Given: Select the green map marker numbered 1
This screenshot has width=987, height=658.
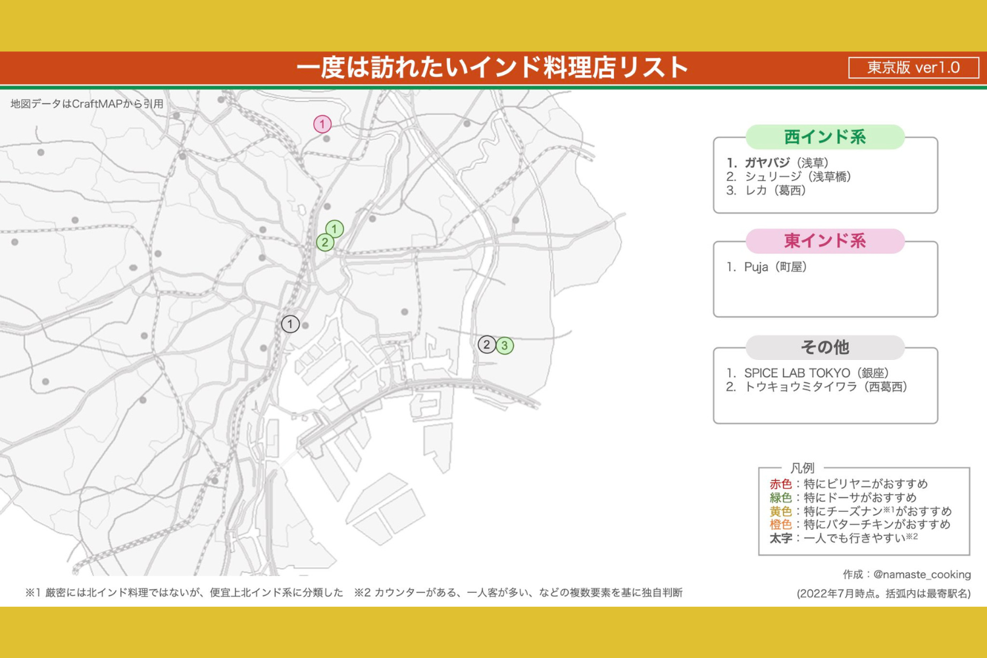Looking at the screenshot, I should [334, 229].
